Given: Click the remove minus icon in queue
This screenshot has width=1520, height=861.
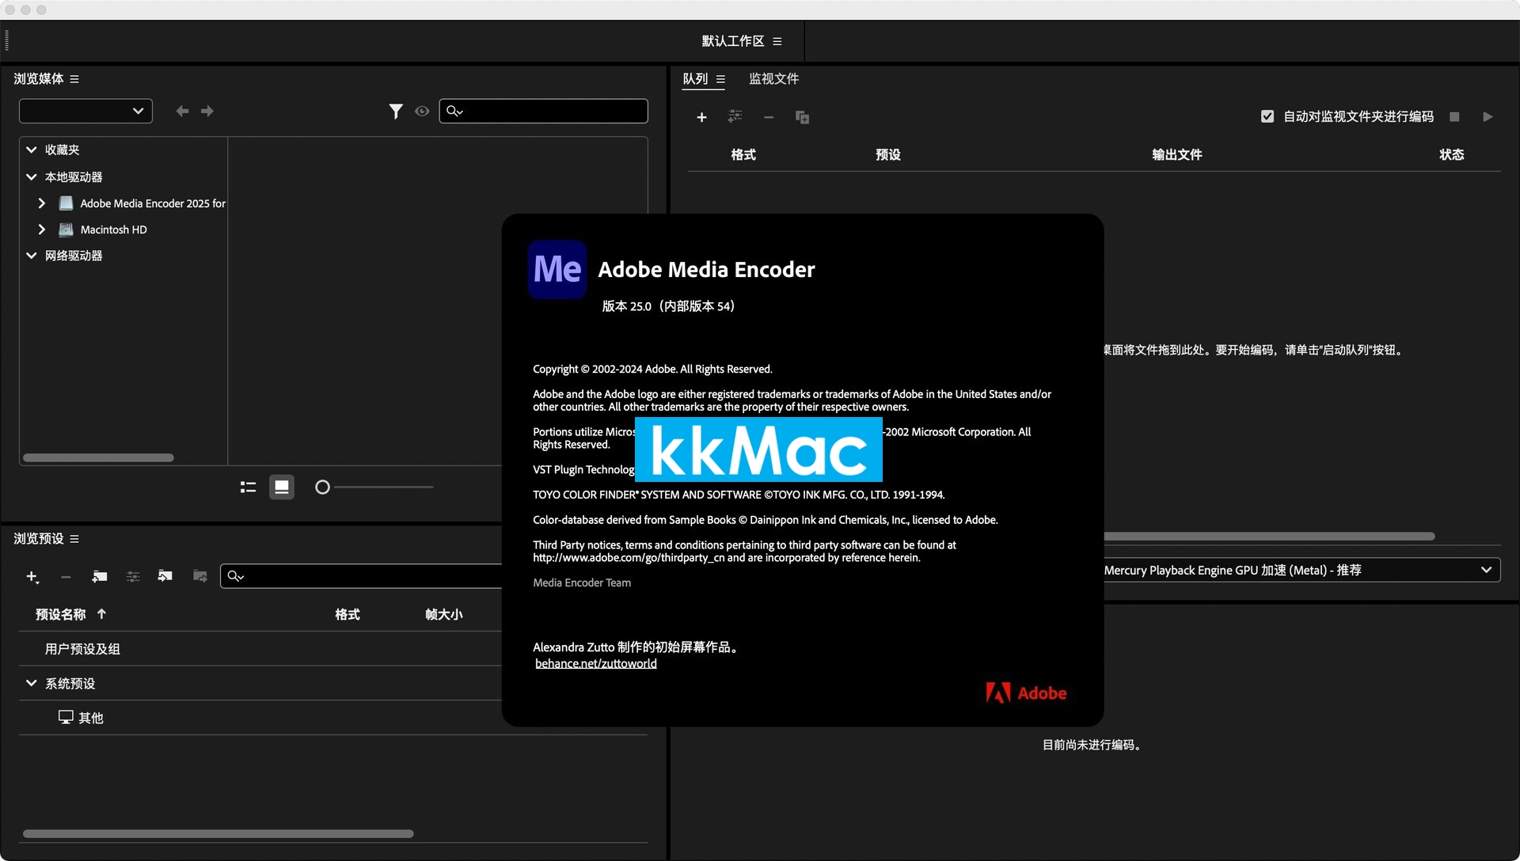Looking at the screenshot, I should click(x=769, y=117).
